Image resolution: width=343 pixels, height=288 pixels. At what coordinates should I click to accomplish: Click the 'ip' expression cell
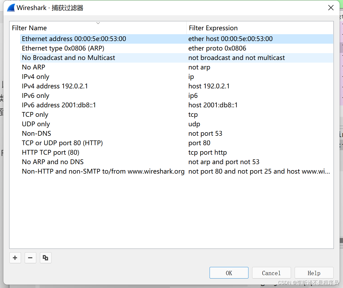pos(191,77)
